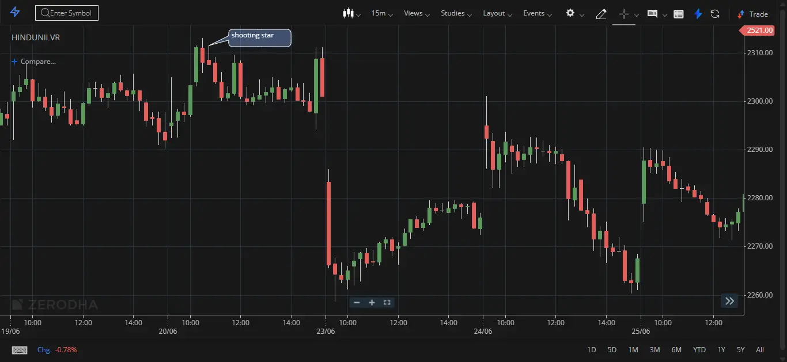Open the 15m interval dropdown
Screen dimensions: 787x362
click(x=382, y=13)
